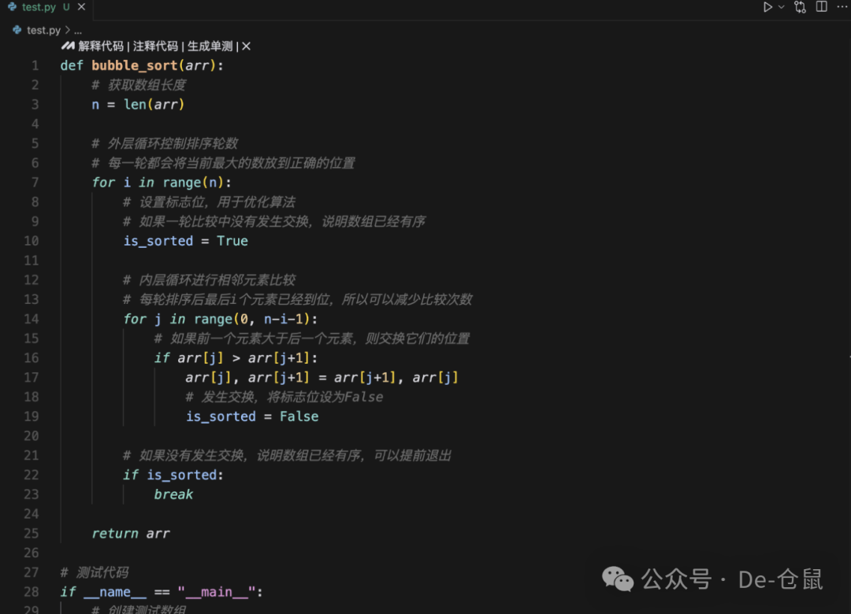Click 'is_sorted = False' statement
Image resolution: width=851 pixels, height=614 pixels.
252,416
